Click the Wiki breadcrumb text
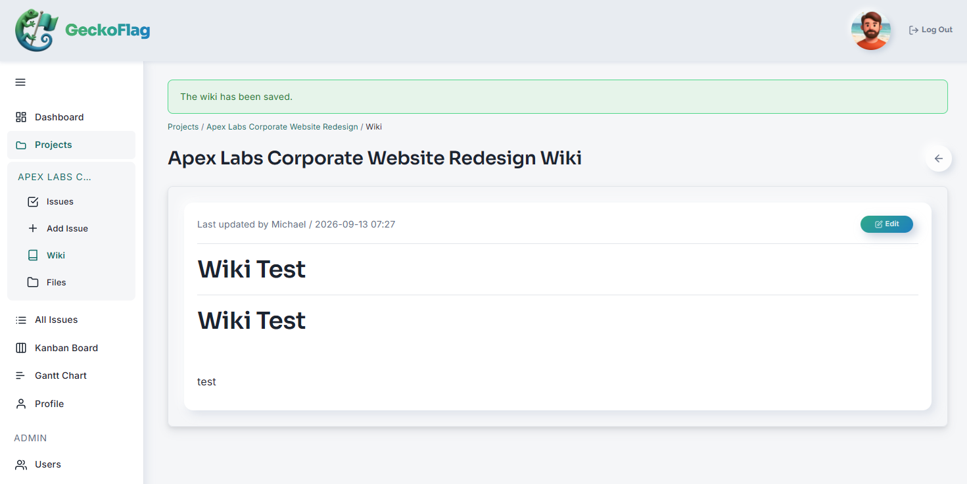The width and height of the screenshot is (967, 484). click(373, 127)
